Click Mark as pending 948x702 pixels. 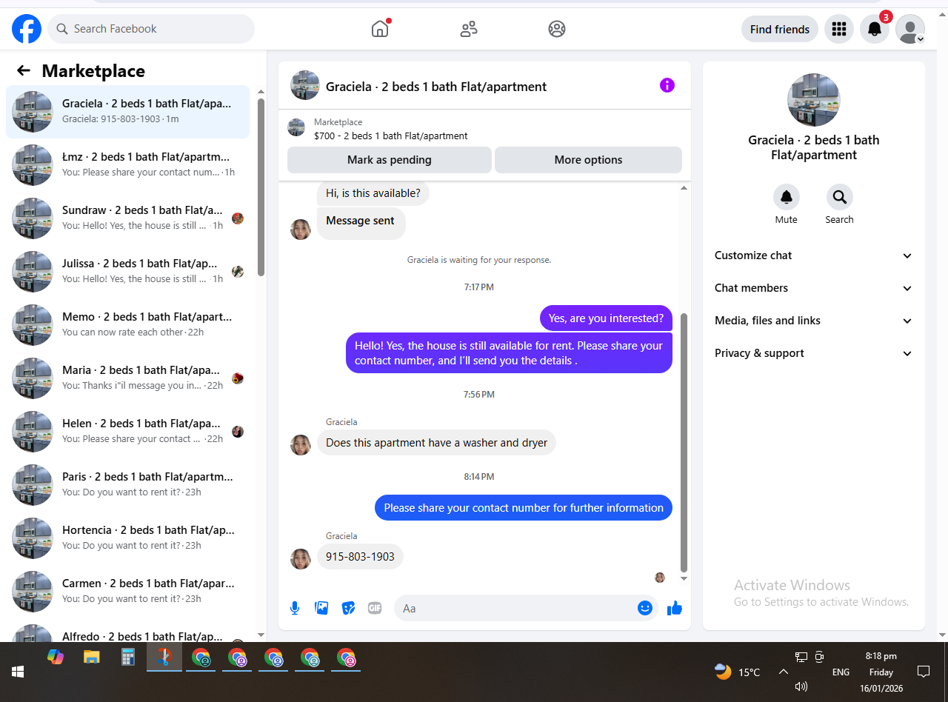(390, 160)
